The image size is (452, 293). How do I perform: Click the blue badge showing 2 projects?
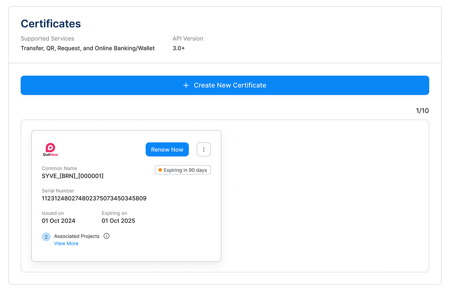tap(46, 237)
